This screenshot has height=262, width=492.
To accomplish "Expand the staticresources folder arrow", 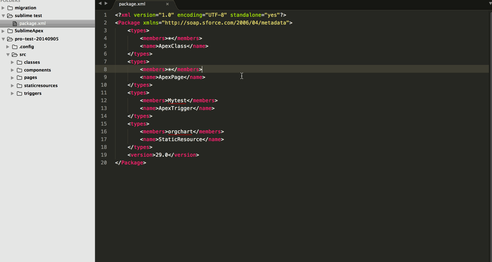I will tap(12, 86).
